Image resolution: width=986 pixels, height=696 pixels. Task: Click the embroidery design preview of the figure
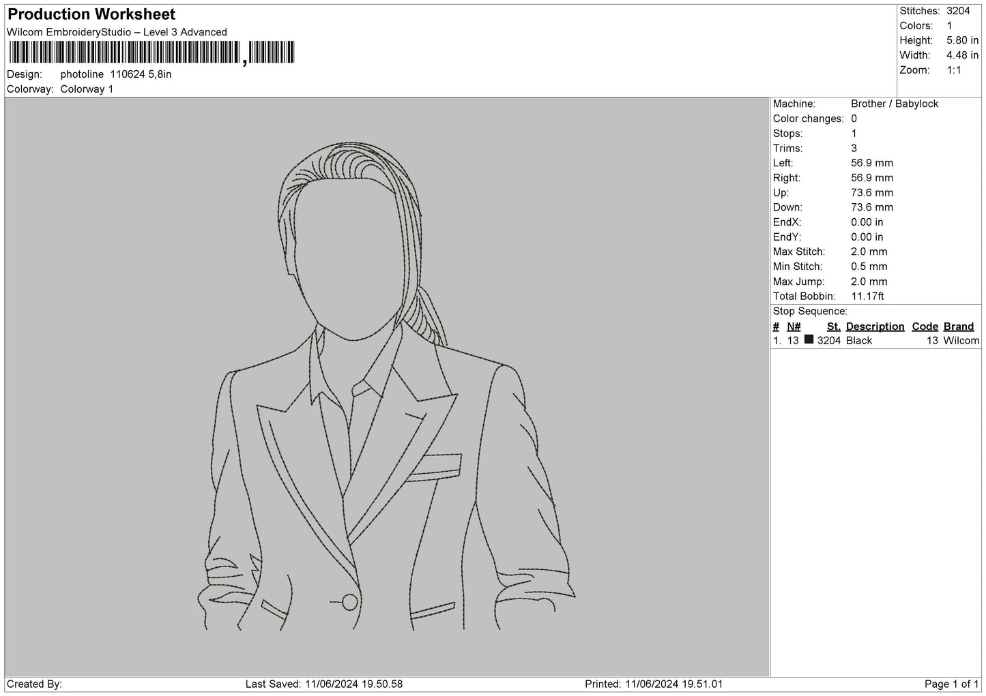386,387
